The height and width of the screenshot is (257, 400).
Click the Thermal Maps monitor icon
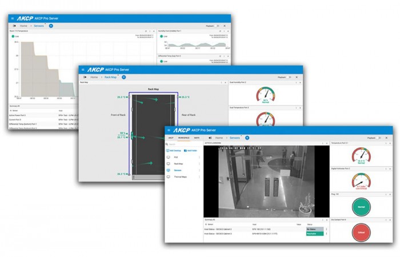tap(169, 177)
